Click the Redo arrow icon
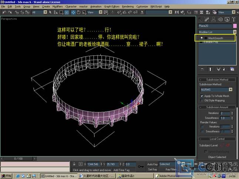The height and width of the screenshot is (179, 239). point(10,12)
